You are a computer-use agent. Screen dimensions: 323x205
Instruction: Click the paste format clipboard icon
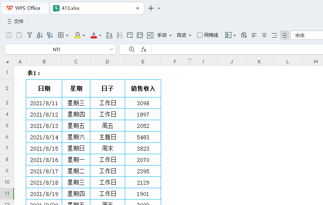pos(20,35)
